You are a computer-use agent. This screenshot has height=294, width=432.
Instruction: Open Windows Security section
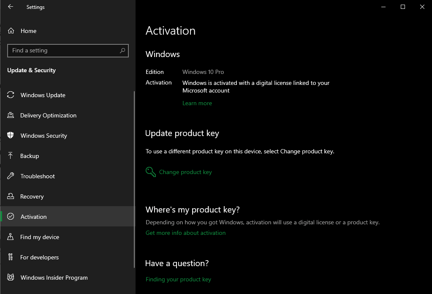pos(67,136)
